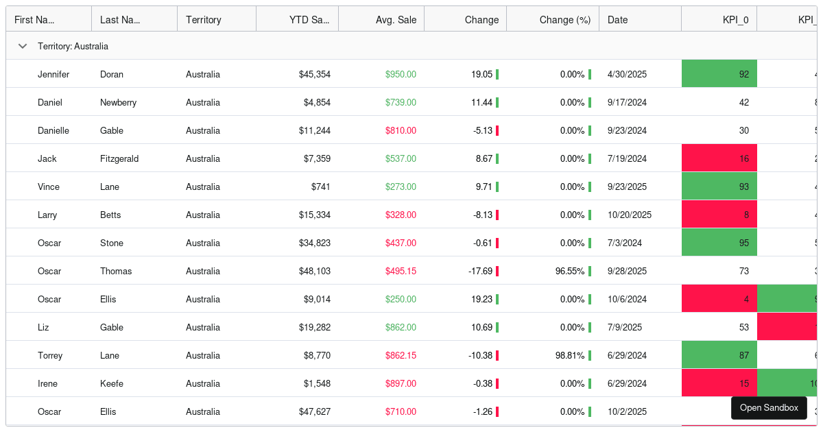Click the Open Sandbox button

(769, 407)
